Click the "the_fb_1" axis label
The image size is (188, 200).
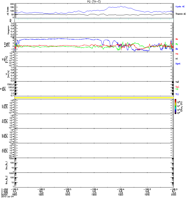pyautogui.click(x=7, y=165)
